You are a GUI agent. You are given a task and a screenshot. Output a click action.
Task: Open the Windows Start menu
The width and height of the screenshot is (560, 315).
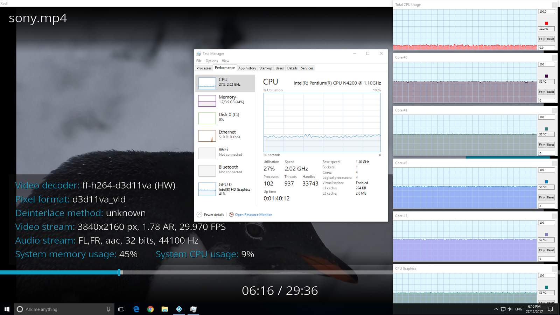[7, 309]
